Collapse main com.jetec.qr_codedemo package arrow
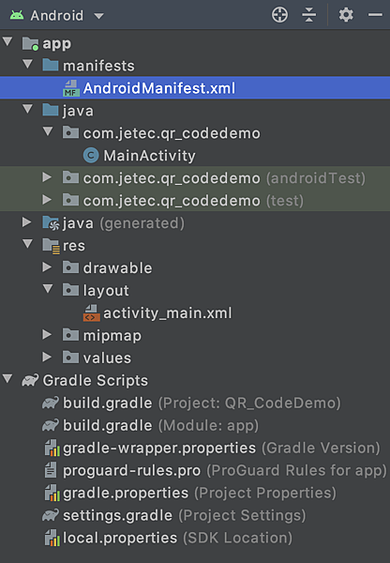Image resolution: width=390 pixels, height=563 pixels. [48, 131]
